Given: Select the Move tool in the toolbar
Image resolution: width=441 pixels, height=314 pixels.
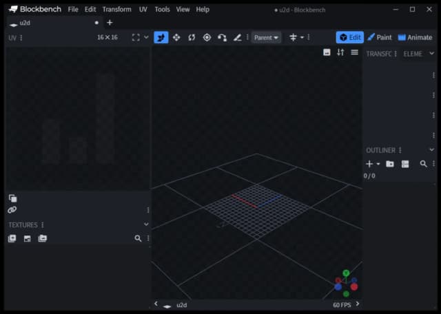Looking at the screenshot, I should point(161,37).
